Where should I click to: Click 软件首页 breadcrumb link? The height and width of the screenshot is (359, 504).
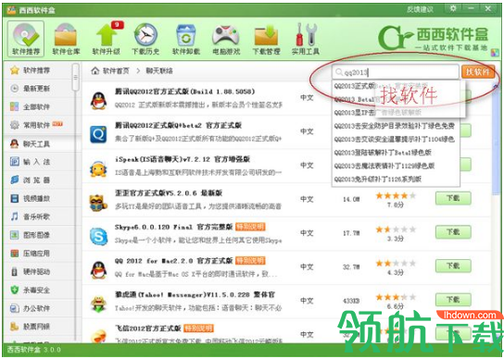coord(116,70)
